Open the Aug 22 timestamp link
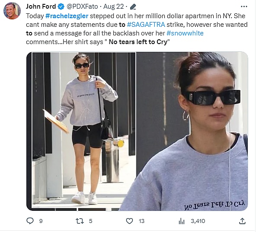 114,6
